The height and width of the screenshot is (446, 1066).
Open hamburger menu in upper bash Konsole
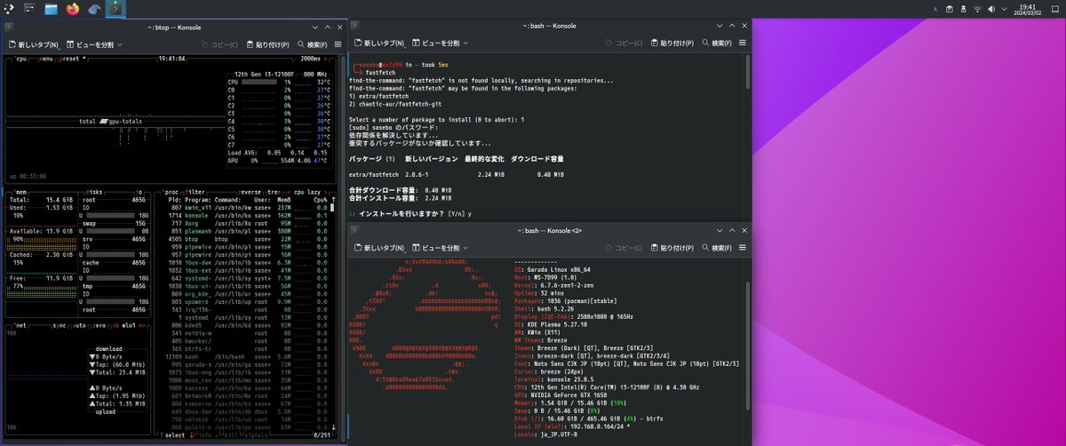(744, 43)
